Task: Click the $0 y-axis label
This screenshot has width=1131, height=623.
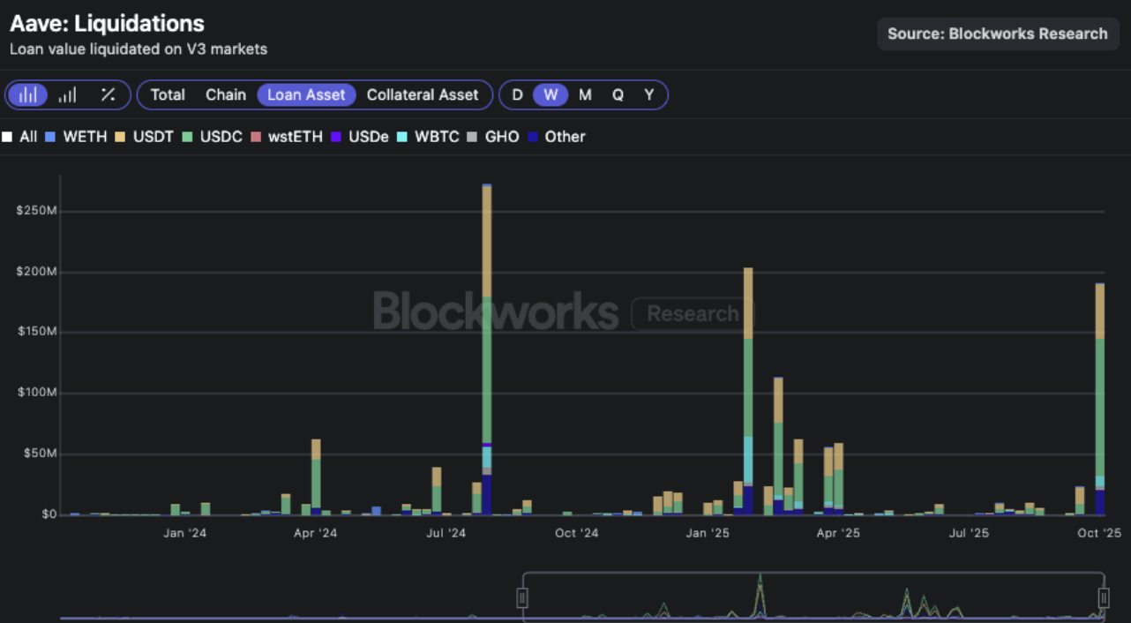Action: [x=48, y=514]
